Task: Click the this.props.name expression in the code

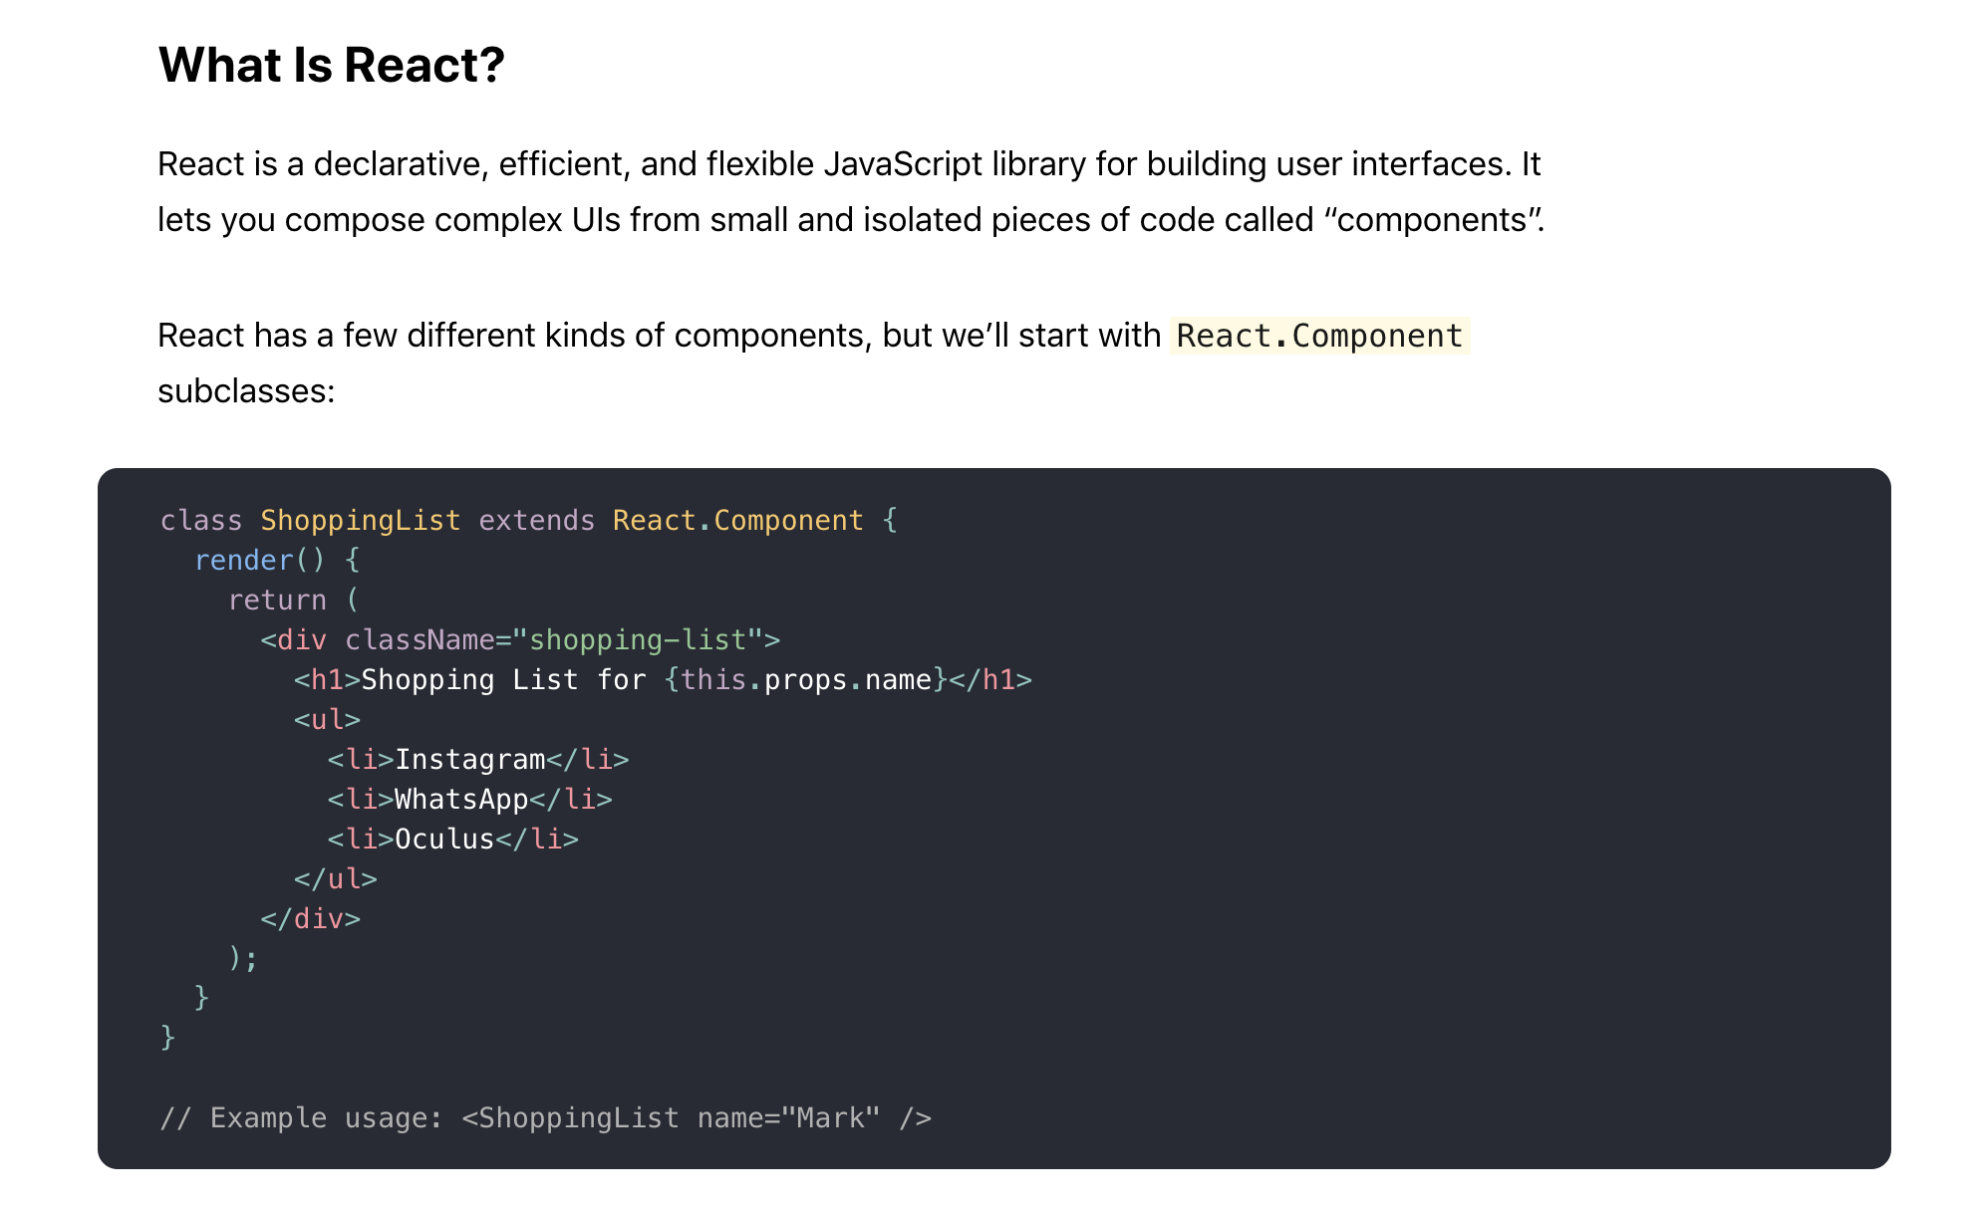Action: click(806, 680)
